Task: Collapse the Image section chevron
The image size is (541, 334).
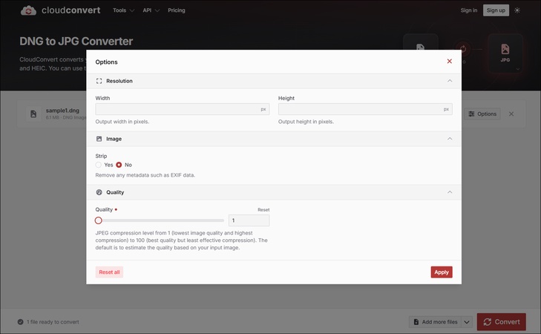Action: click(x=450, y=139)
